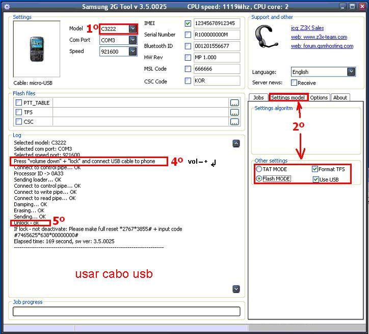Screen dimensions: 369x334
Task: Check the CSC flash file box
Action: (18, 121)
